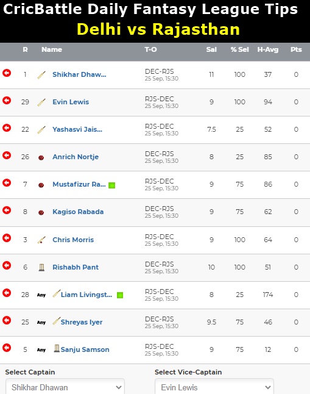Remove Rishabh Pant via red arrow icon

coord(7,265)
